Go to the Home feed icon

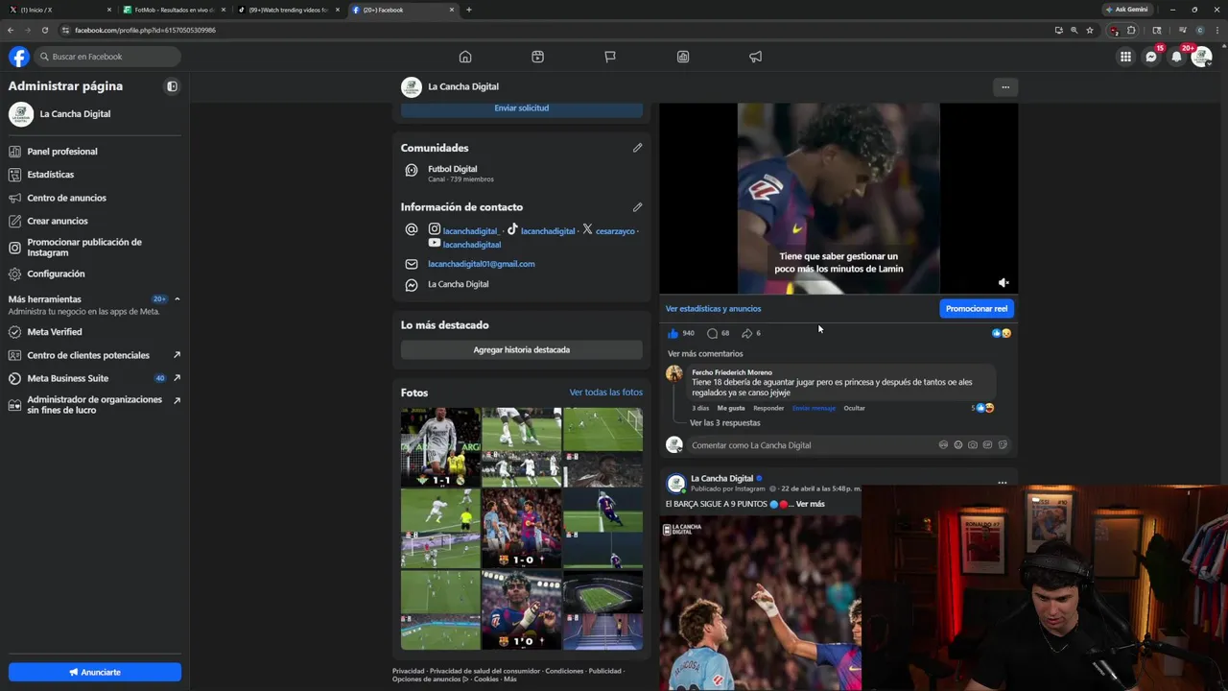point(465,57)
